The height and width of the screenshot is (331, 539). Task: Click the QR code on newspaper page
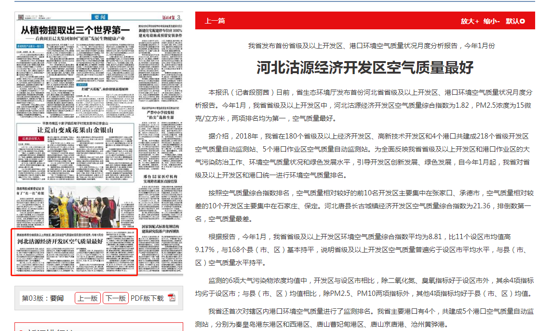click(x=21, y=18)
